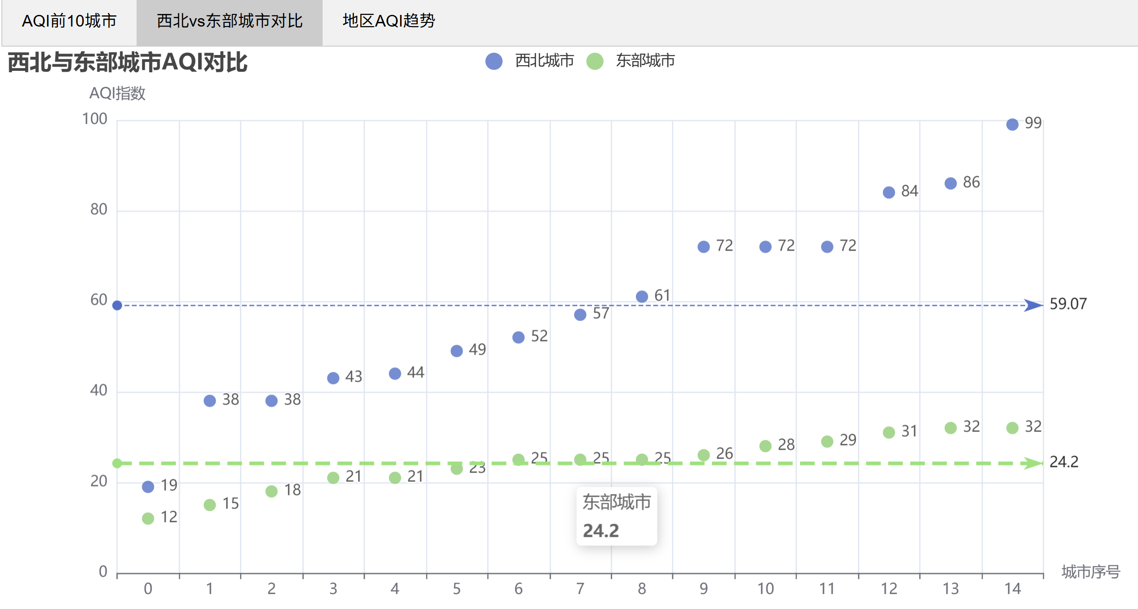
Task: Click the blue data point labeled 86
Action: tap(951, 184)
